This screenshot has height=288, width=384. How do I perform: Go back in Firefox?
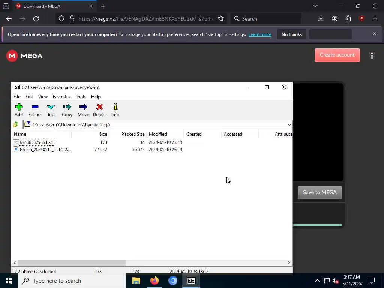tap(9, 19)
